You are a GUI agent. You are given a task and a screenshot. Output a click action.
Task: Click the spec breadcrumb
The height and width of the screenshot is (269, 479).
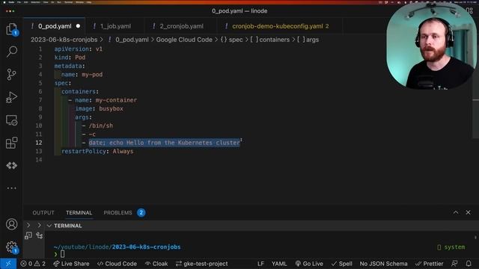[236, 40]
